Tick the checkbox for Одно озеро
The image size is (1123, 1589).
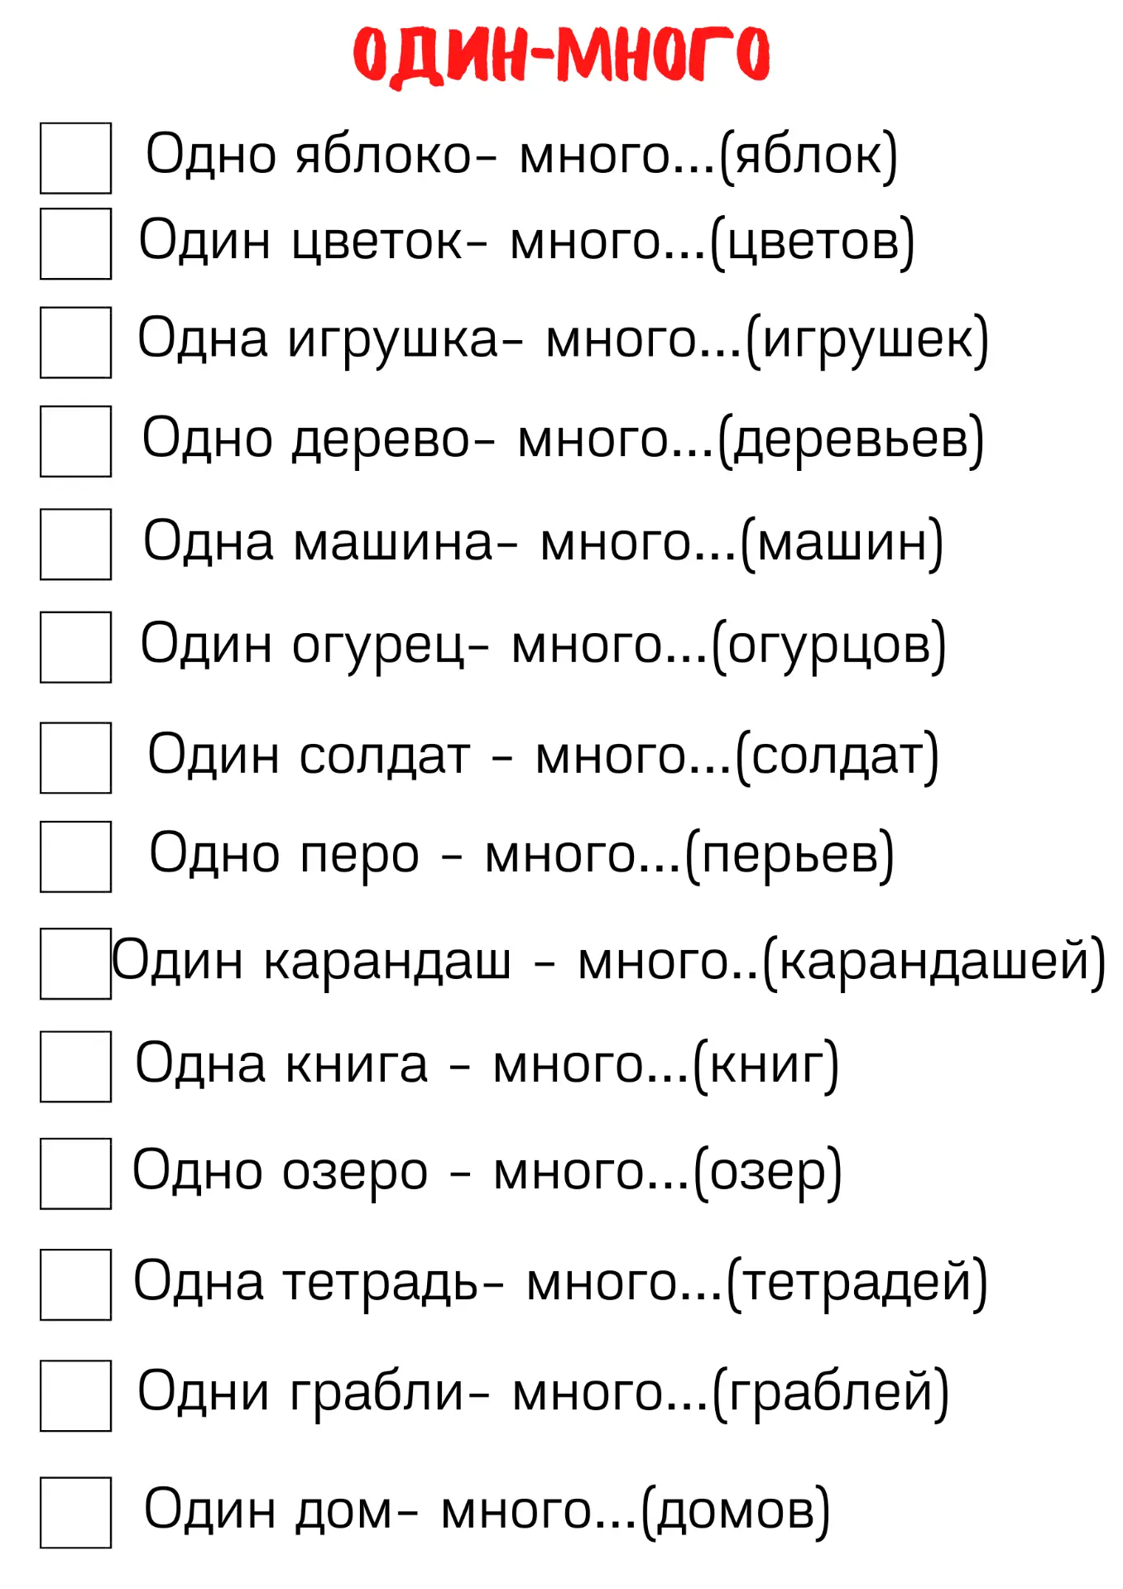pos(75,1174)
